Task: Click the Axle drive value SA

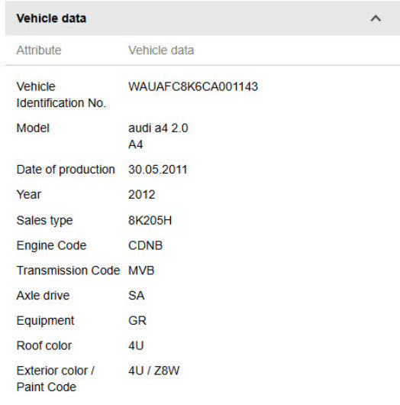Action: pos(136,296)
